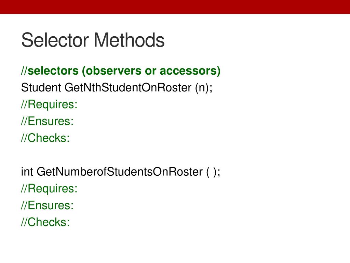The height and width of the screenshot is (263, 350).
Task: Click the int return type keyword
Action: (27, 172)
